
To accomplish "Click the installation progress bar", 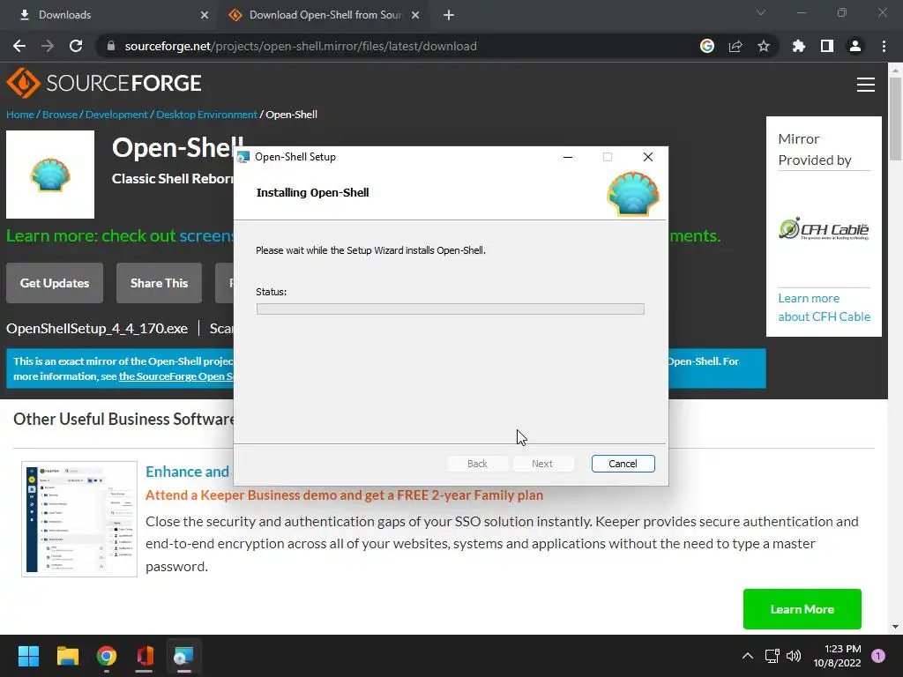I will (x=451, y=309).
